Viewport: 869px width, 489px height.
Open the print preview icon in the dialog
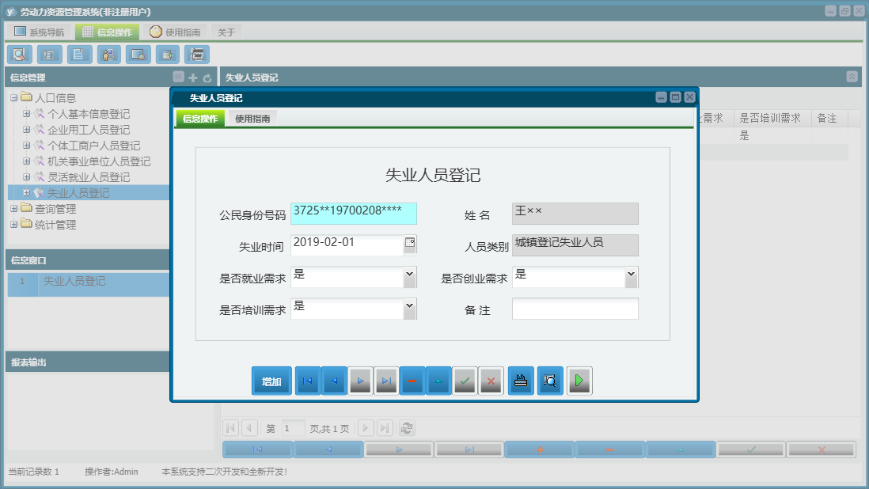(550, 381)
